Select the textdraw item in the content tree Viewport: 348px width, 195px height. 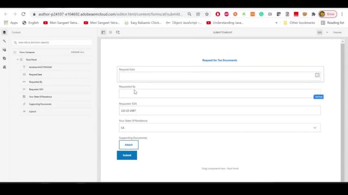pyautogui.click(x=40, y=67)
